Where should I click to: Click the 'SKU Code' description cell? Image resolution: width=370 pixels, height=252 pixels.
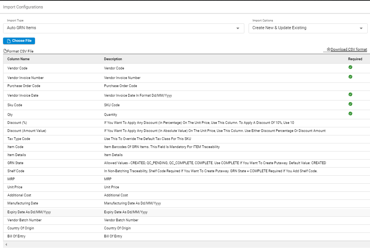coord(112,105)
